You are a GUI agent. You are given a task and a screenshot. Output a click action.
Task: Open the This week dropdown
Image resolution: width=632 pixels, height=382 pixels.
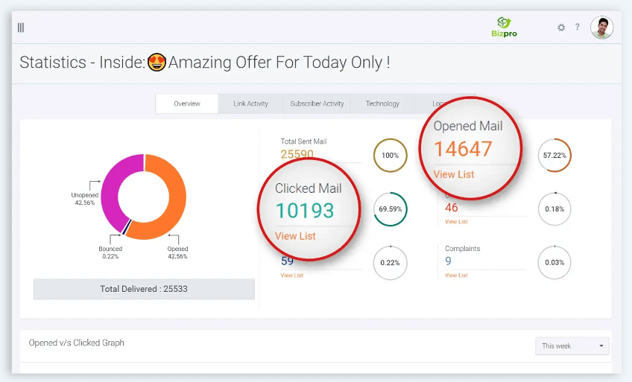tap(572, 346)
